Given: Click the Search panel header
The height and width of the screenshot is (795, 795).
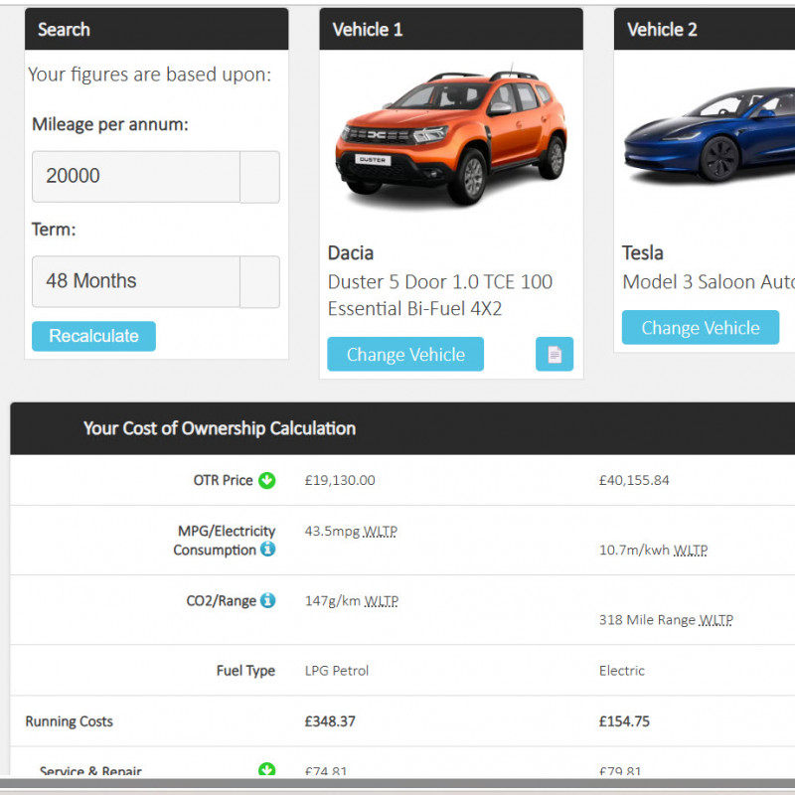Looking at the screenshot, I should pyautogui.click(x=157, y=29).
